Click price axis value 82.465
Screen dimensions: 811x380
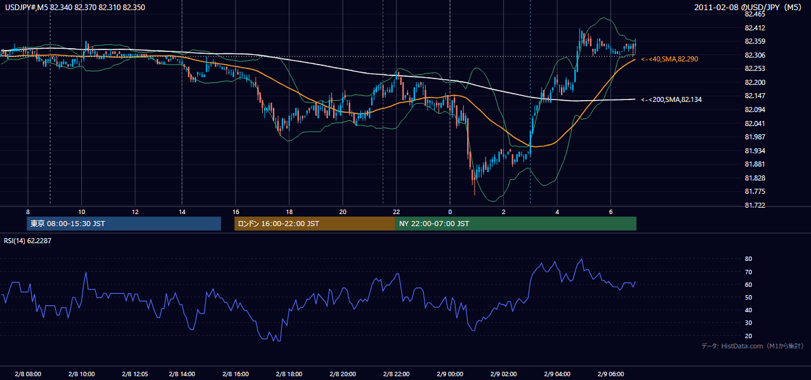755,14
